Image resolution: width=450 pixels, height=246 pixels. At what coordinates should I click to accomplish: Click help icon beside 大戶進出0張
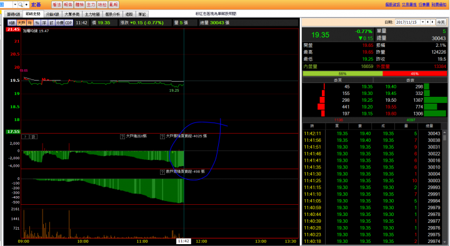[122, 137]
